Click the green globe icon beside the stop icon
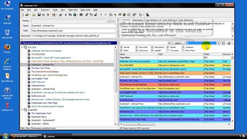The image size is (247, 139). click(x=124, y=15)
